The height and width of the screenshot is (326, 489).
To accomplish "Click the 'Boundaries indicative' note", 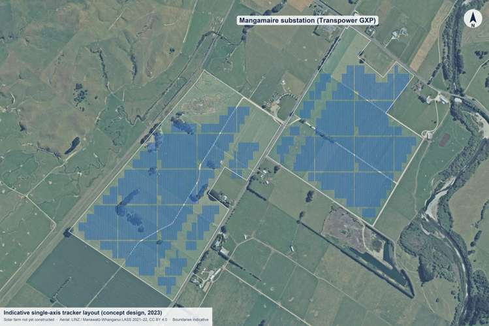I will (190, 320).
